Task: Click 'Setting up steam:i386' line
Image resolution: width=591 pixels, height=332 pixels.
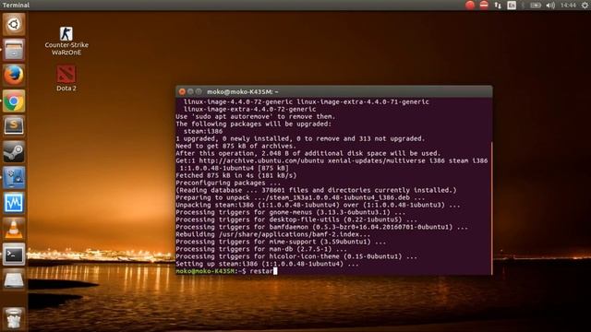Action: [x=267, y=264]
